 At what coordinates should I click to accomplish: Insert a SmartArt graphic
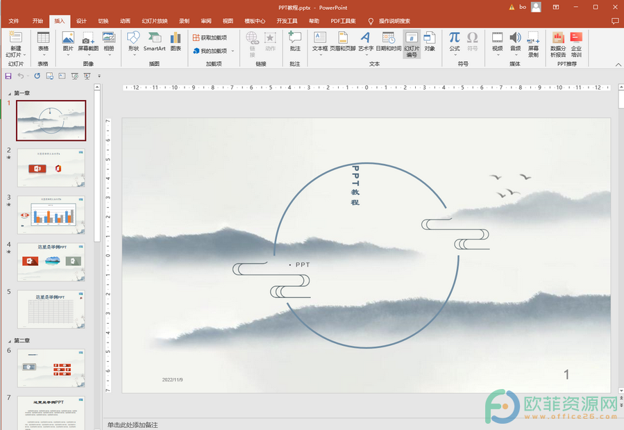(x=154, y=42)
